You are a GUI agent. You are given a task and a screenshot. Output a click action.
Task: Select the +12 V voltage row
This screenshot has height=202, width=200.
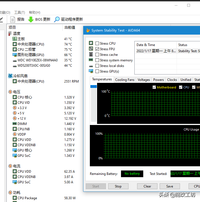(44, 118)
